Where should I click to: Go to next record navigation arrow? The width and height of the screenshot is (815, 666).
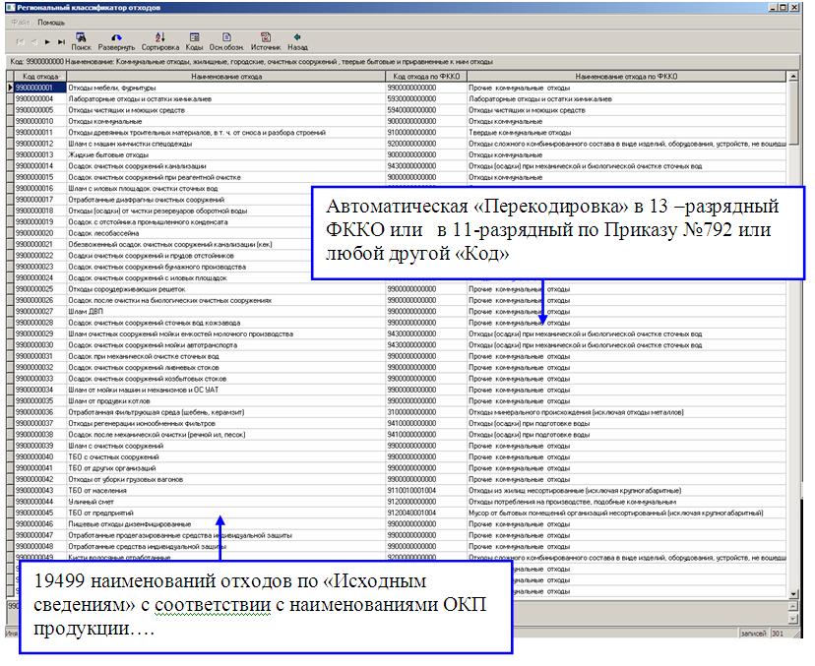[x=47, y=42]
